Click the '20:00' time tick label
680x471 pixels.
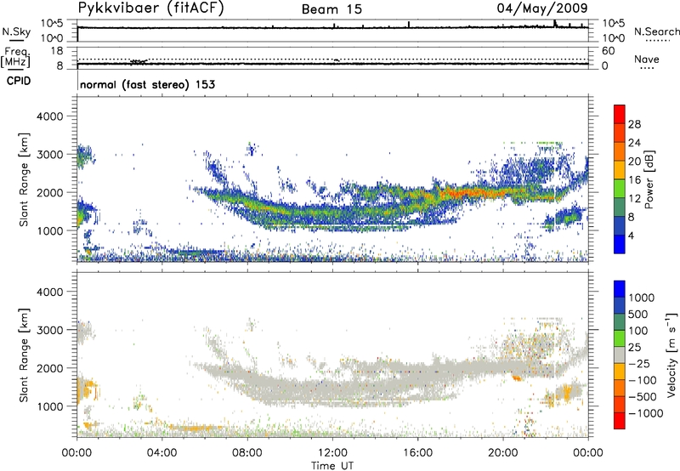coord(503,453)
